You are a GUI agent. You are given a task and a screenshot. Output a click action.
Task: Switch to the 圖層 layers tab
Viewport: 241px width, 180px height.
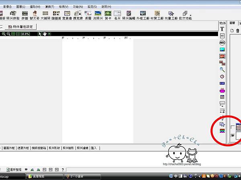[x=232, y=23]
